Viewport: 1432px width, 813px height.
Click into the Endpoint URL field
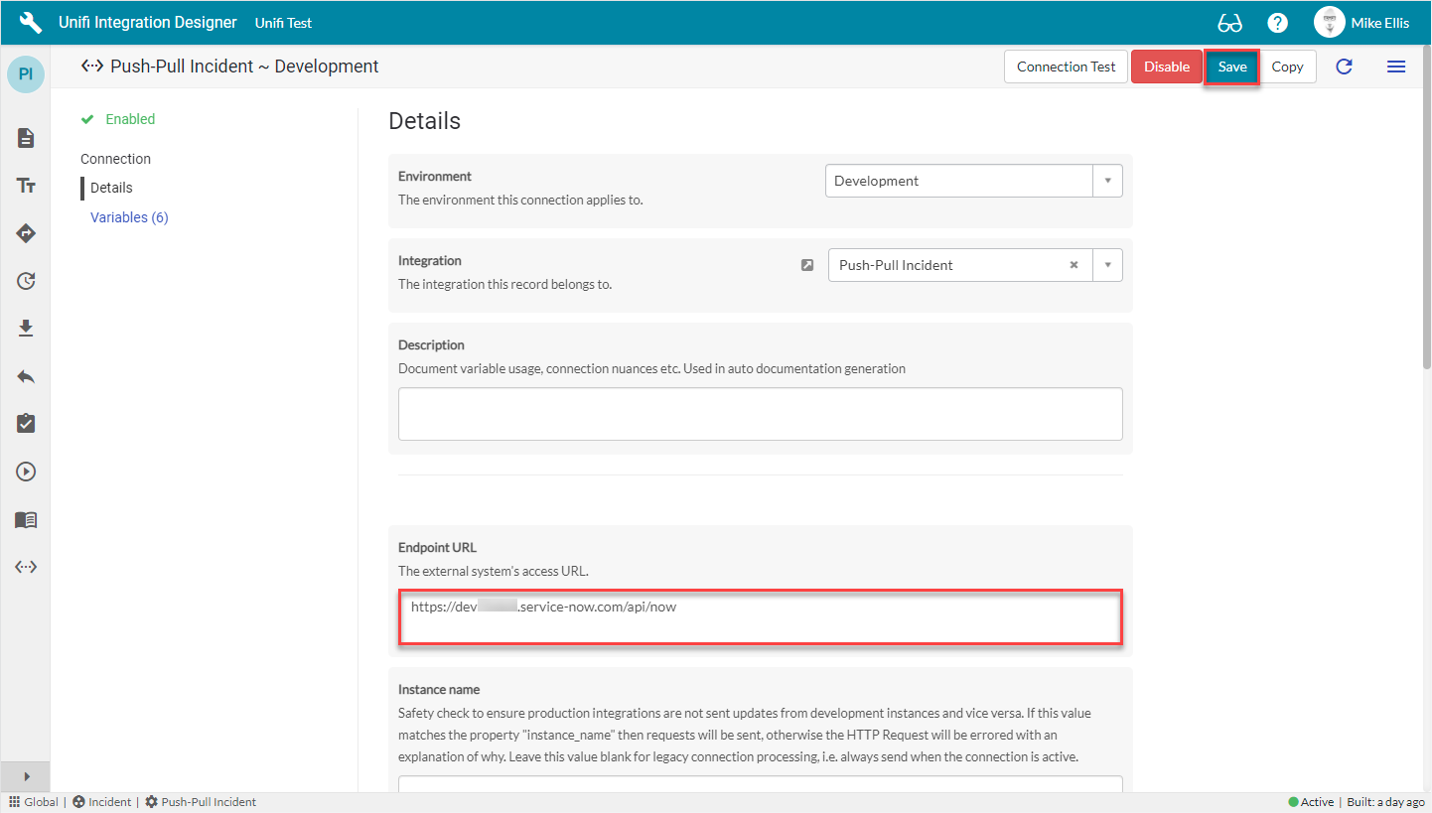(760, 618)
